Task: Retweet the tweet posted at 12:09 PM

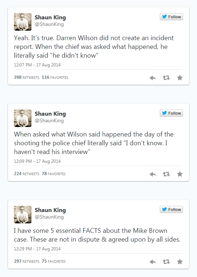Action: tap(166, 174)
